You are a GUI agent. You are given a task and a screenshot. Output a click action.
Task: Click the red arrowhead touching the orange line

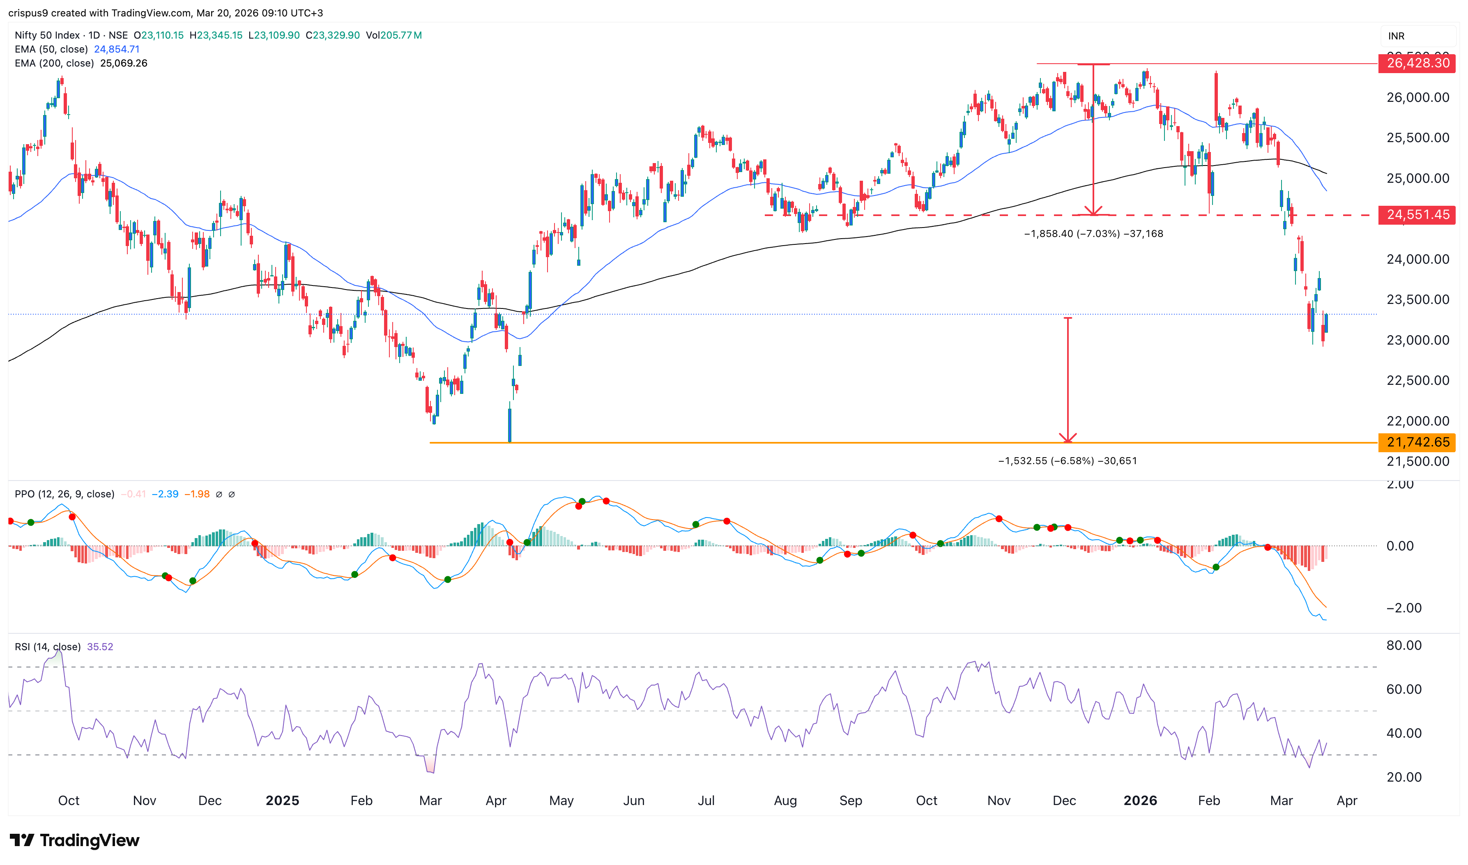tap(1068, 438)
